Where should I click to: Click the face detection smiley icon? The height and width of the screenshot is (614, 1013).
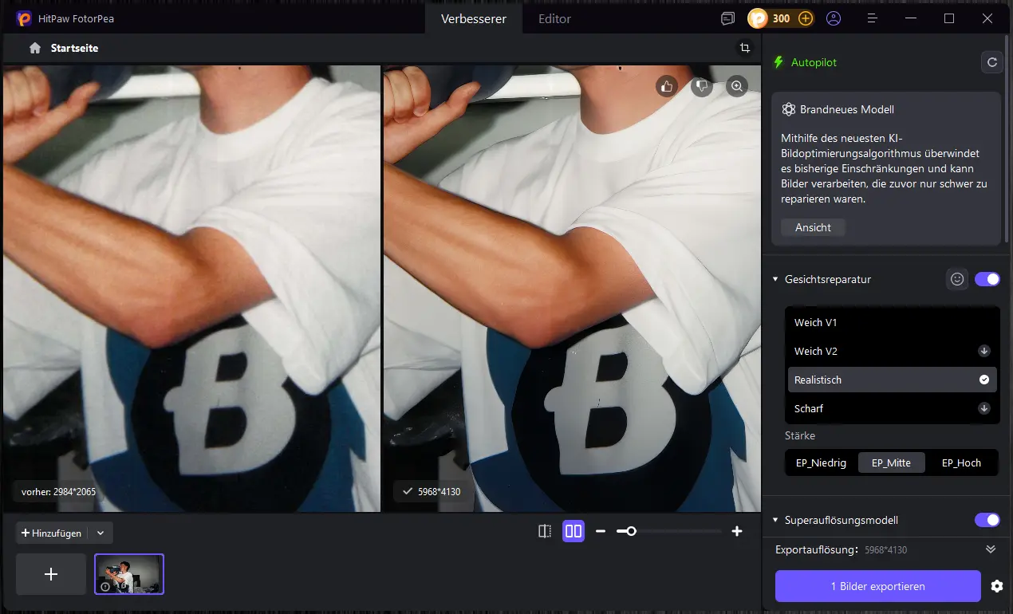[x=957, y=279]
